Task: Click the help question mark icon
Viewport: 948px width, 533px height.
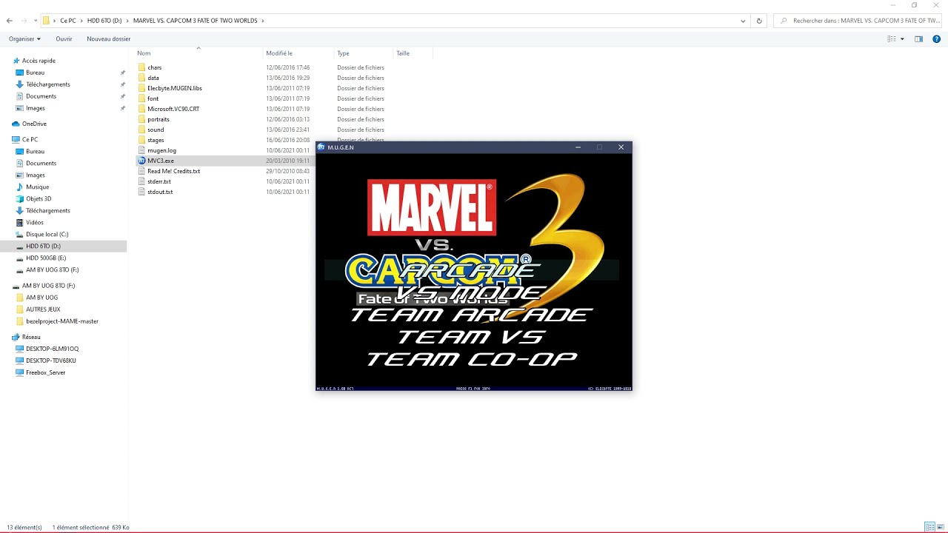Action: tap(936, 38)
